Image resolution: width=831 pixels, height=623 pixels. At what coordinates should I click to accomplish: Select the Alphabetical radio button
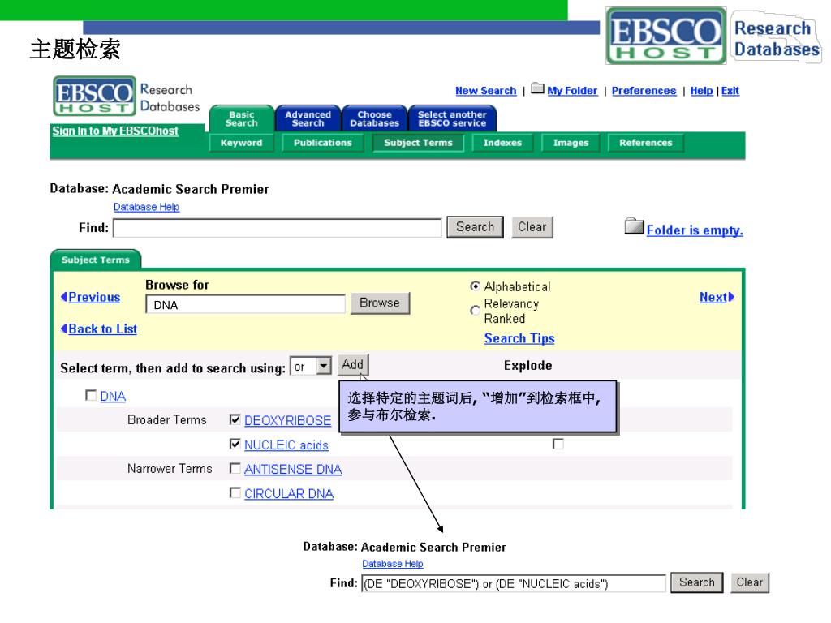point(476,286)
